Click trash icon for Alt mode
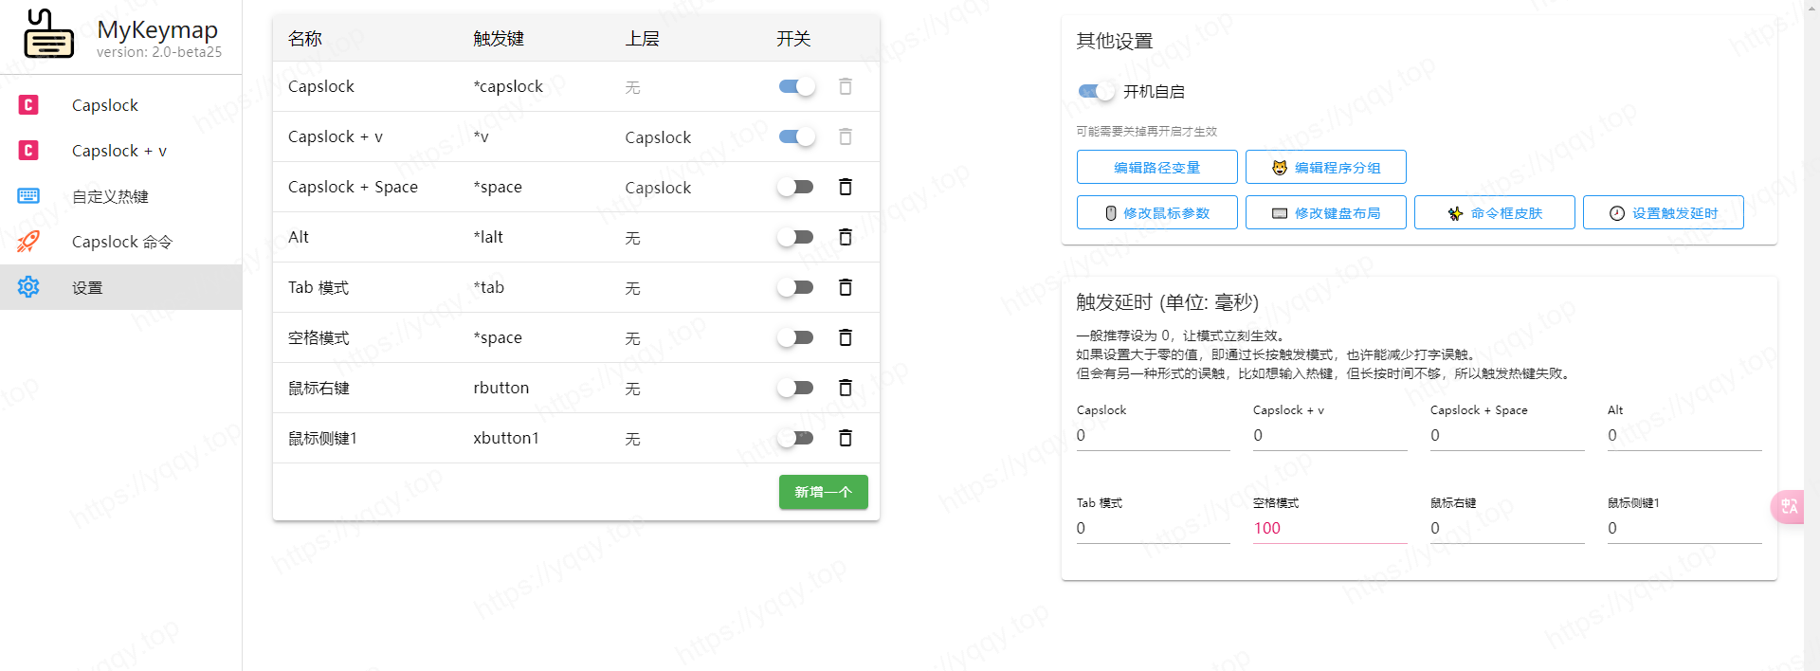Screen dimensions: 1820x671 845,237
